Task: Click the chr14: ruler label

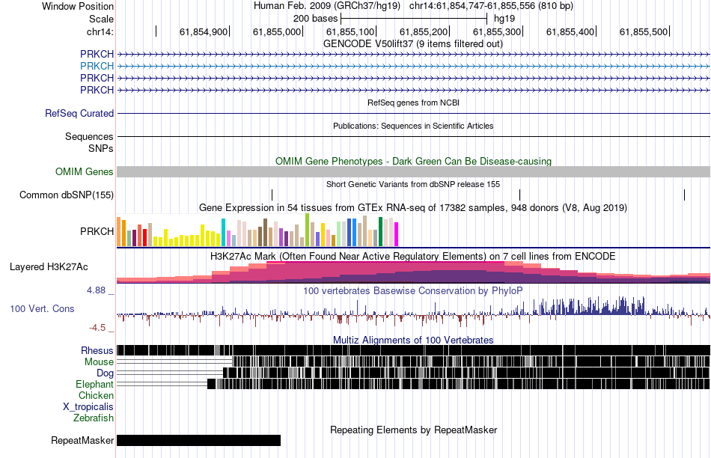Action: click(100, 31)
